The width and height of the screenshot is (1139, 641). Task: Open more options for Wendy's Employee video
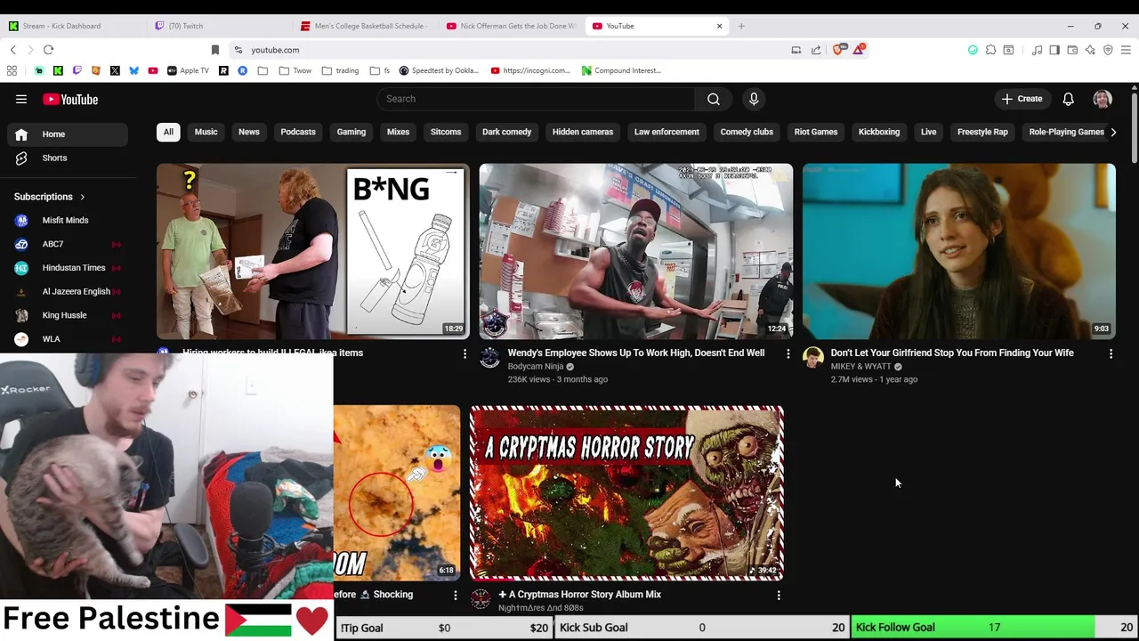point(788,353)
